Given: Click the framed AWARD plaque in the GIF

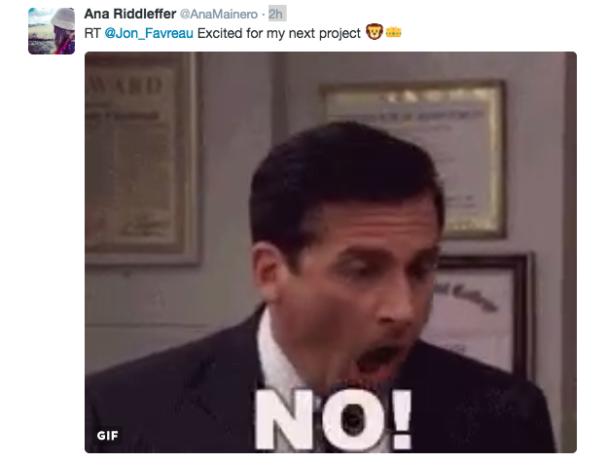Looking at the screenshot, I should click(141, 159).
